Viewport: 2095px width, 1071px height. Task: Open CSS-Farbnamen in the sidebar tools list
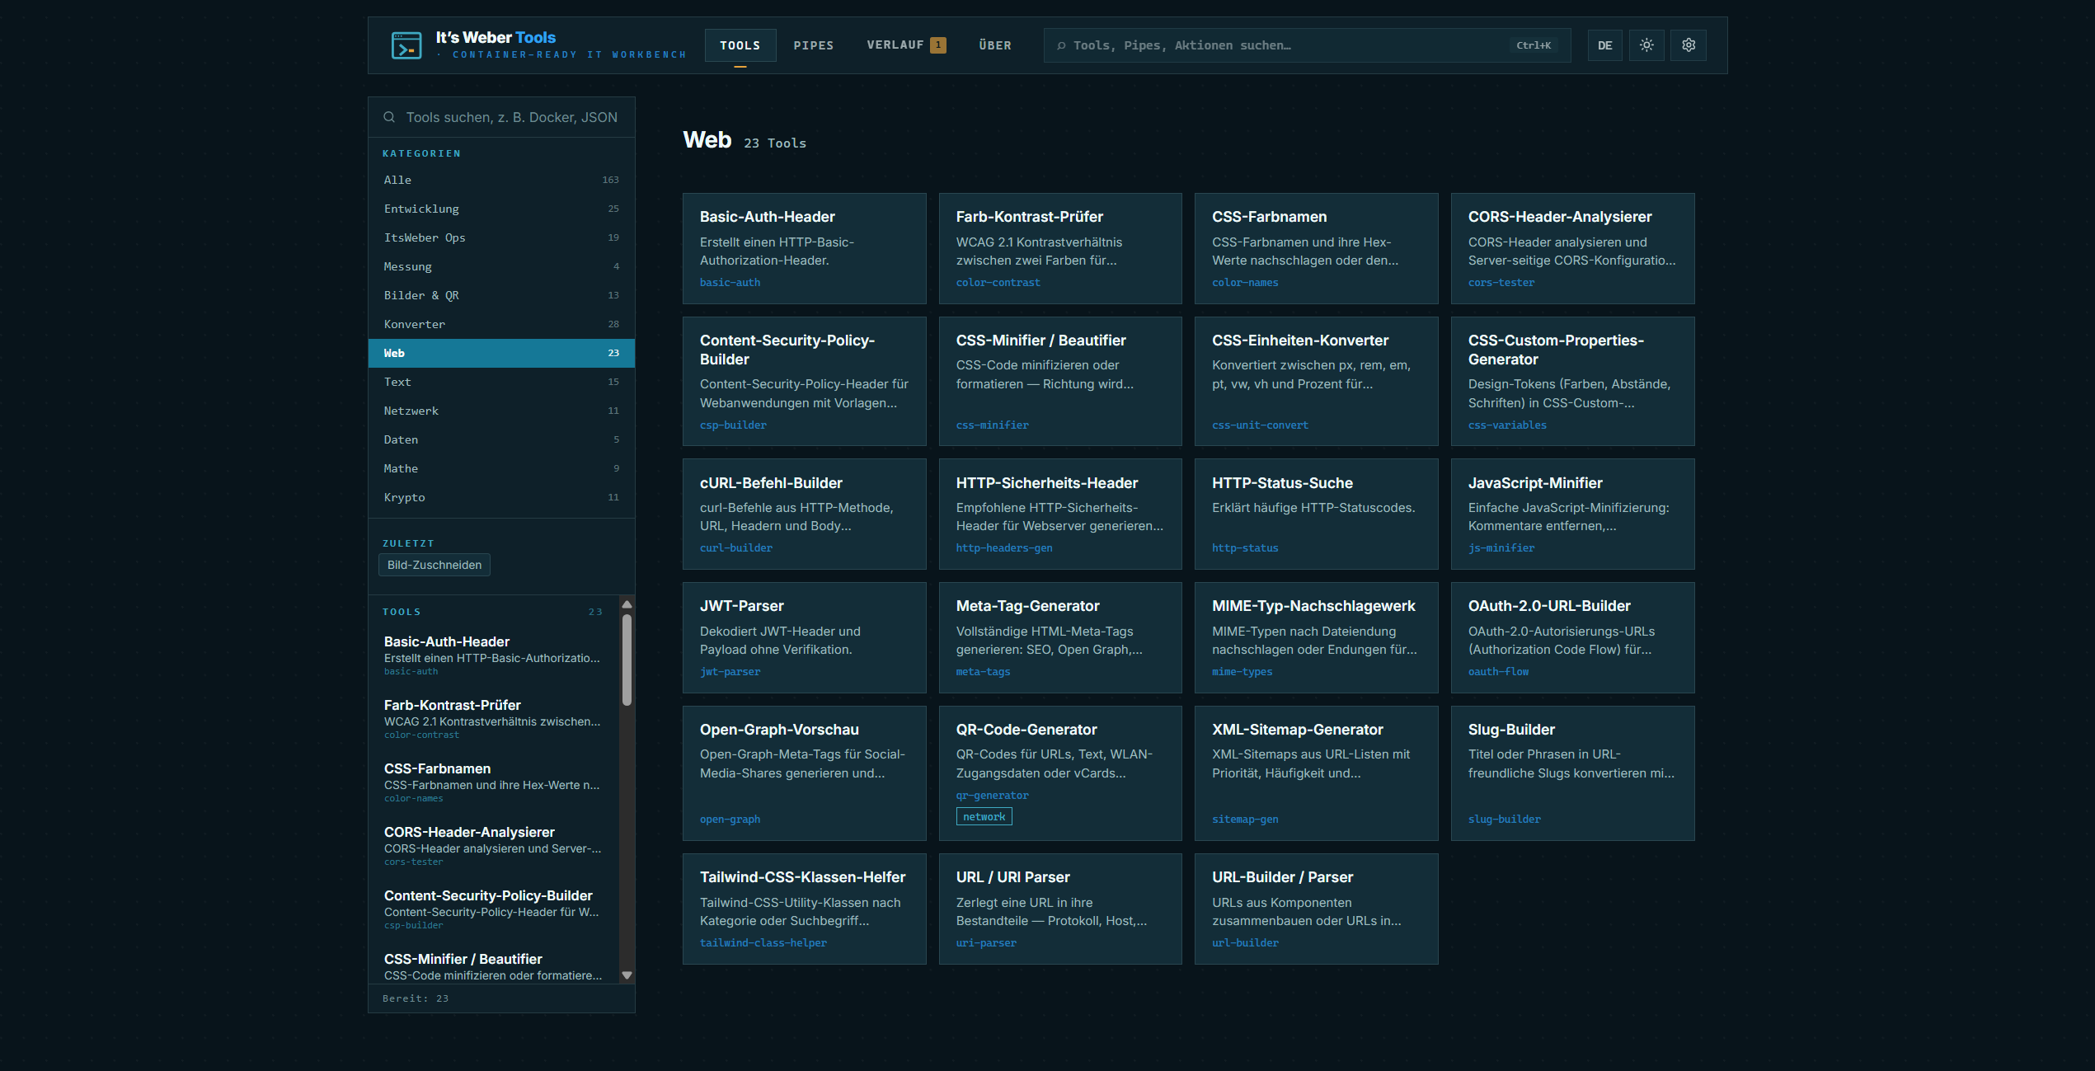495,782
